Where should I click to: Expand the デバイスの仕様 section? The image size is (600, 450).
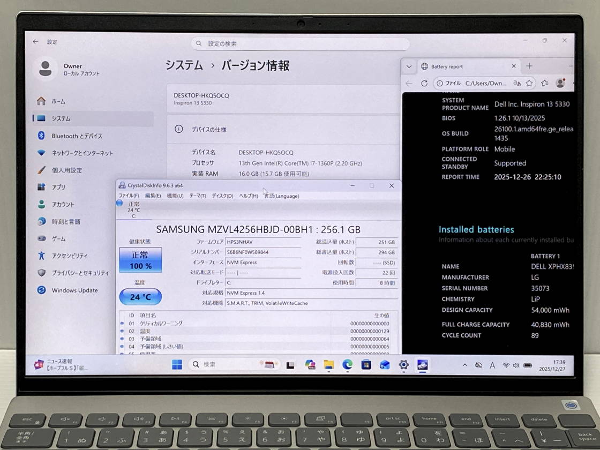(283, 130)
